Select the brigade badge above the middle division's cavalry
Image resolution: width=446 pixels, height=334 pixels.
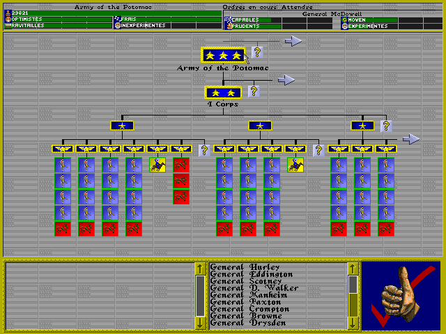click(295, 149)
